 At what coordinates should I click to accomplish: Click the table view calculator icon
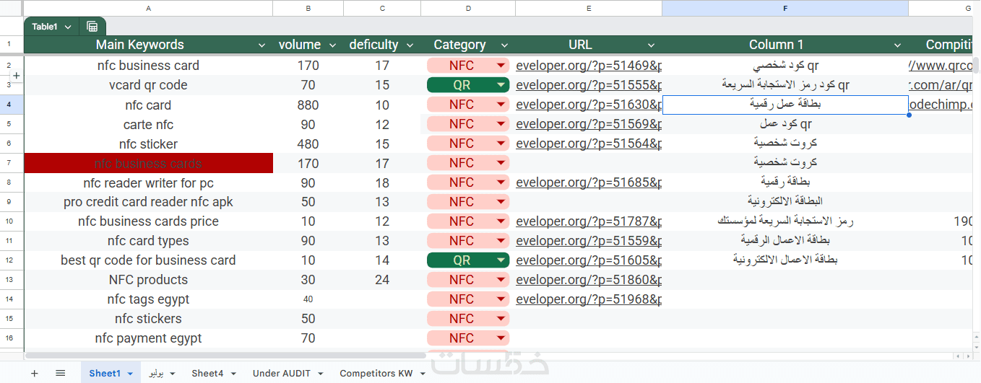(92, 27)
